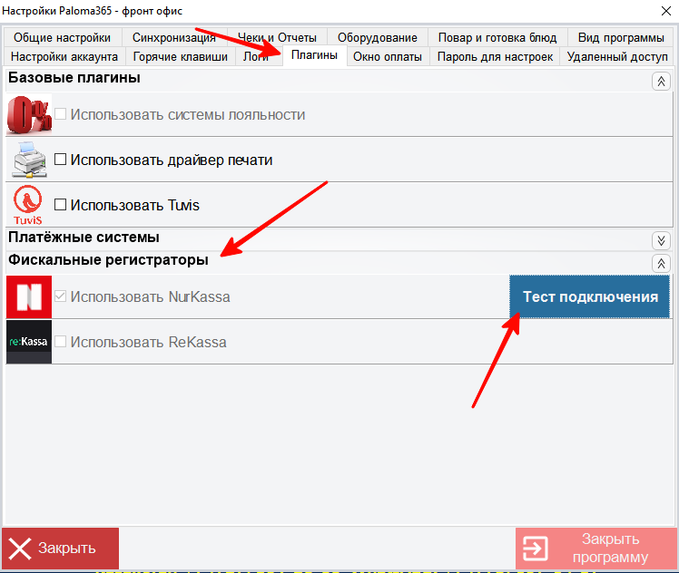
Task: Click the 'Использовать системы лояльности' label
Action: 188,114
